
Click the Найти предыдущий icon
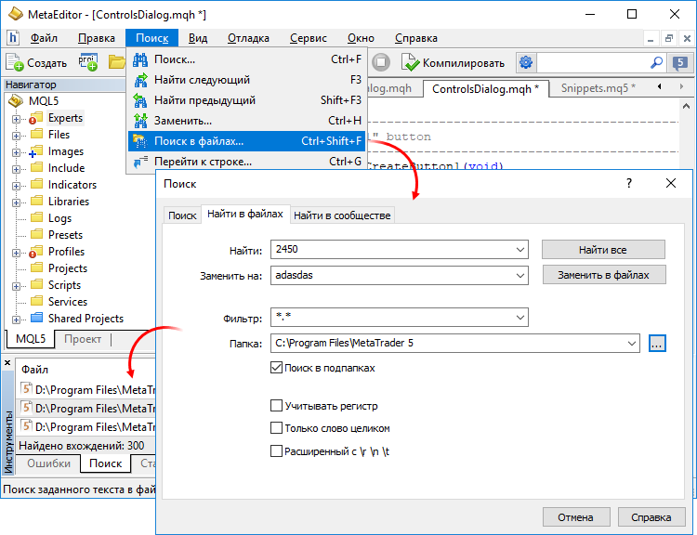140,100
